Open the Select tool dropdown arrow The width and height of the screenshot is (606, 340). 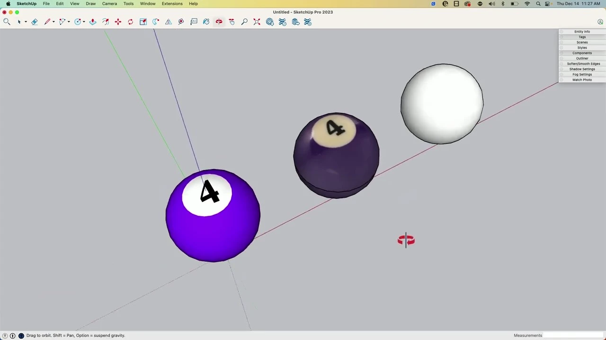coord(25,22)
